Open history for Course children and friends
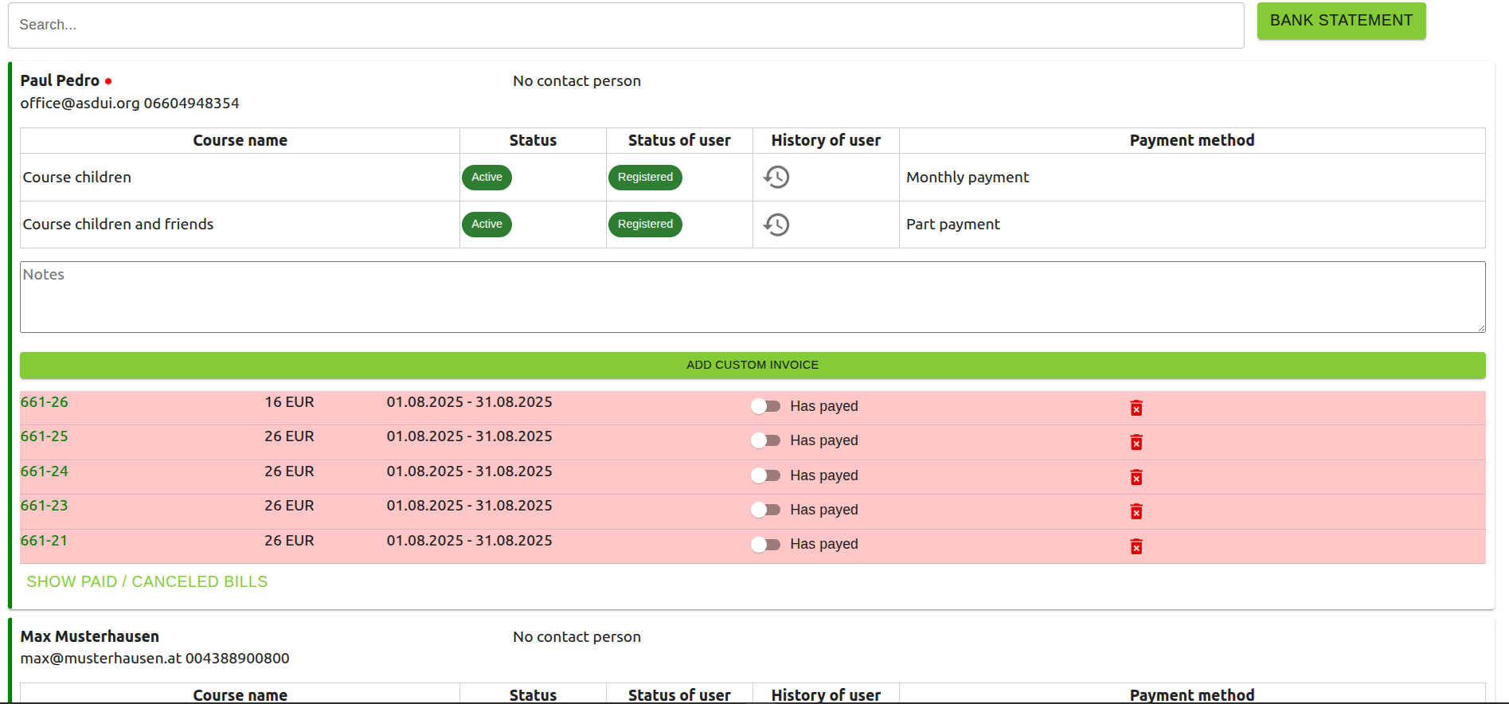 (776, 225)
